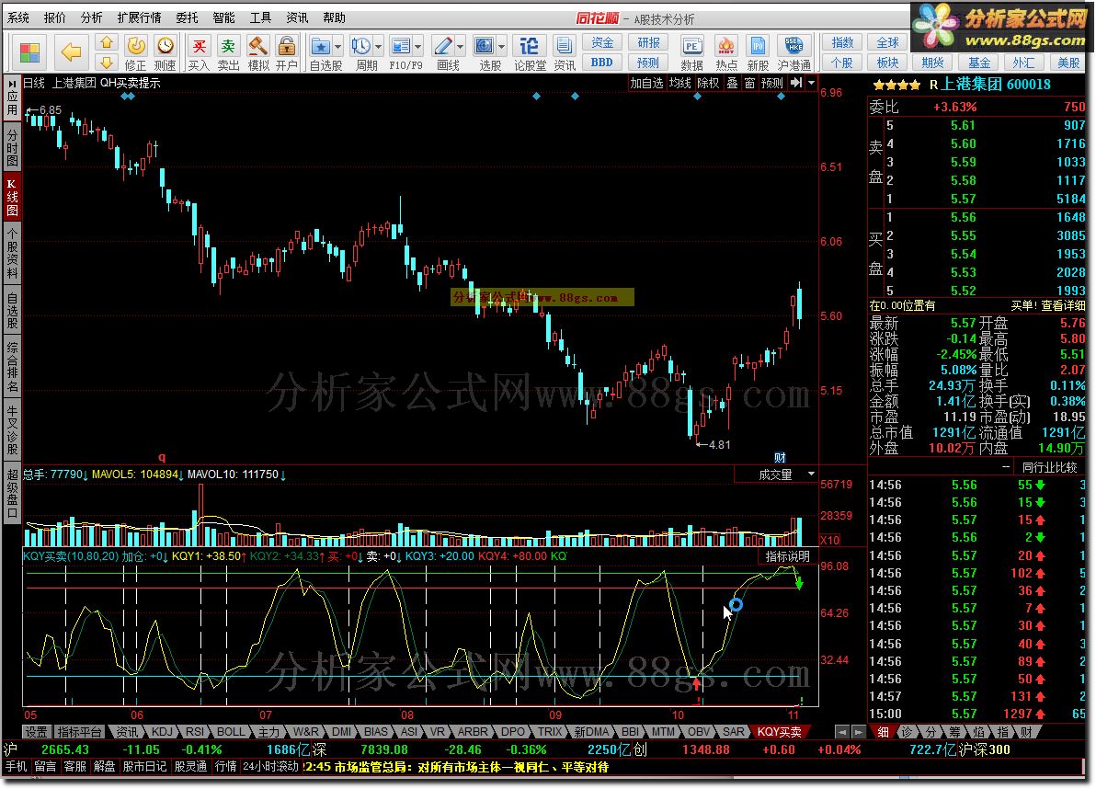Viewport: 1096px width, 789px height.
Task: Click the 周期 period clock icon
Action: [361, 46]
